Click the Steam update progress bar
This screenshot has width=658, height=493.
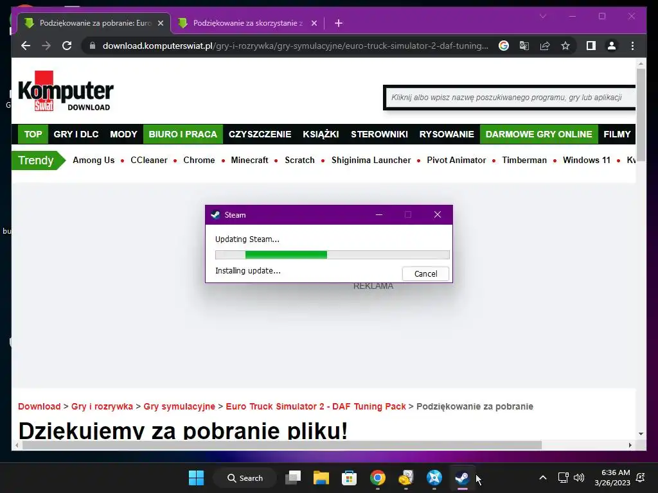point(332,255)
